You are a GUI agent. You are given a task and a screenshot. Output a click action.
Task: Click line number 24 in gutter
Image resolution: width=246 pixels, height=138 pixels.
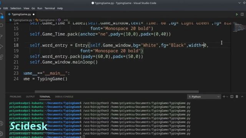click(x=16, y=79)
